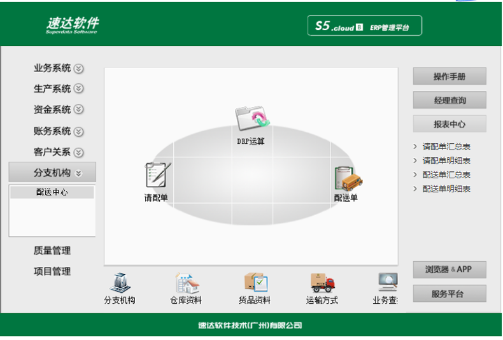
Task: Open the 请配单 clipboard icon
Action: click(x=158, y=175)
